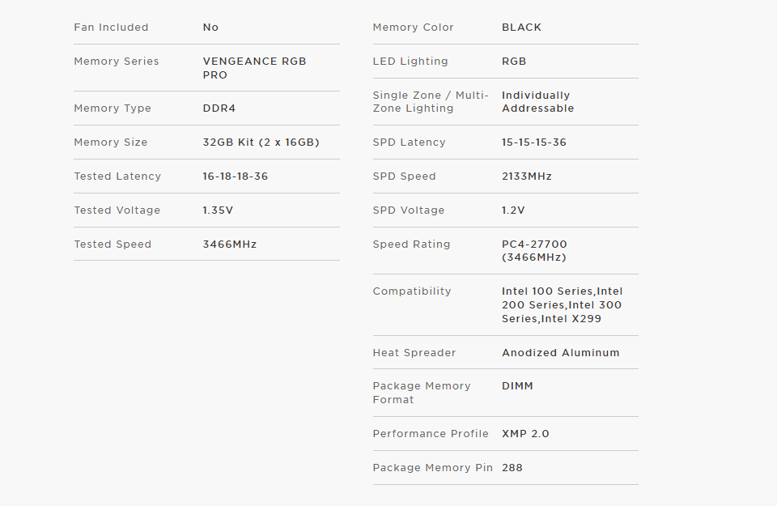The height and width of the screenshot is (506, 777).
Task: Click the 1.2V SPD voltage value
Action: click(x=513, y=210)
